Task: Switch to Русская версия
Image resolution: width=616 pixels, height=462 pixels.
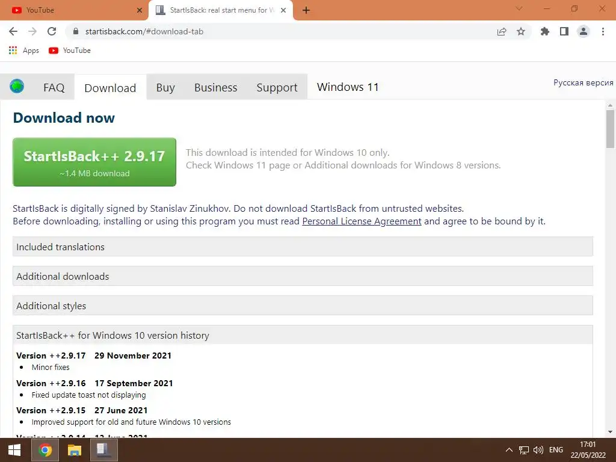Action: tap(583, 83)
